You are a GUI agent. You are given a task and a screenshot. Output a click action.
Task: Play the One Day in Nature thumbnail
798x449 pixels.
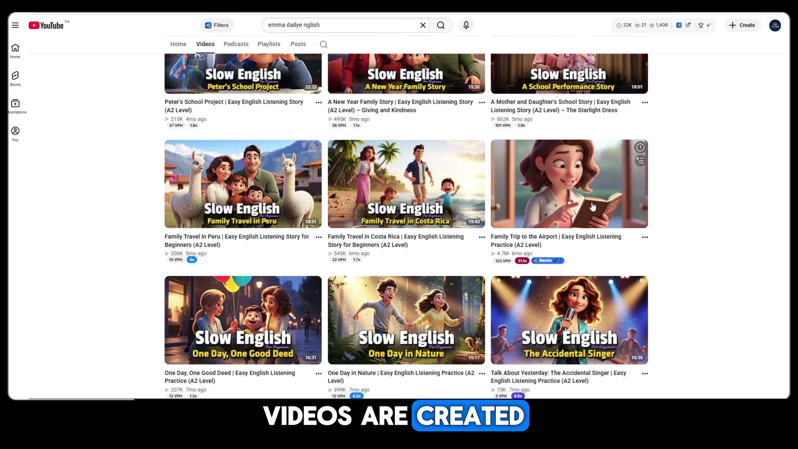click(x=406, y=320)
